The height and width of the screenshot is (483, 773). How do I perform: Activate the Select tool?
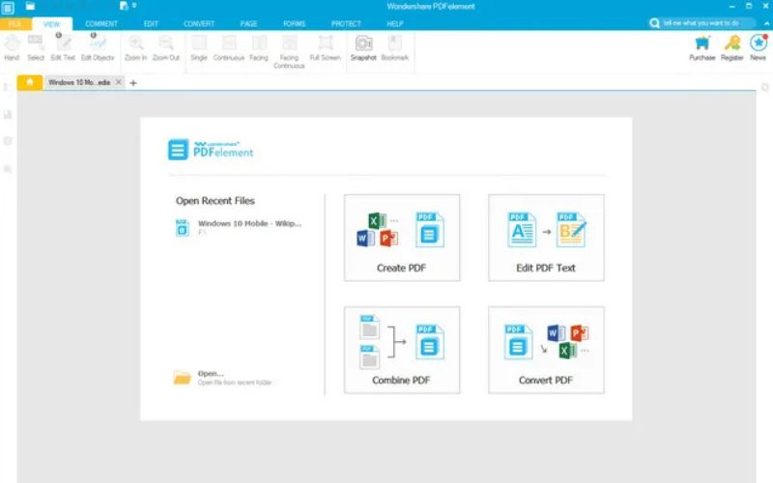pyautogui.click(x=36, y=48)
